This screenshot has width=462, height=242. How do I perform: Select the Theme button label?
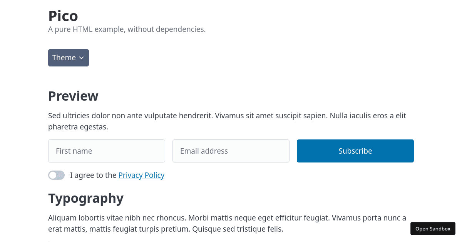[x=64, y=58]
